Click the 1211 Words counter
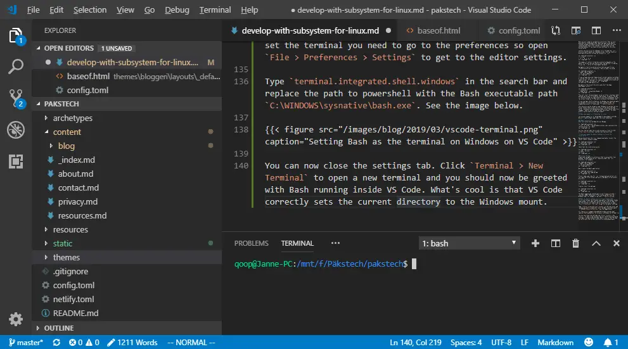Image resolution: width=628 pixels, height=349 pixels. (132, 343)
